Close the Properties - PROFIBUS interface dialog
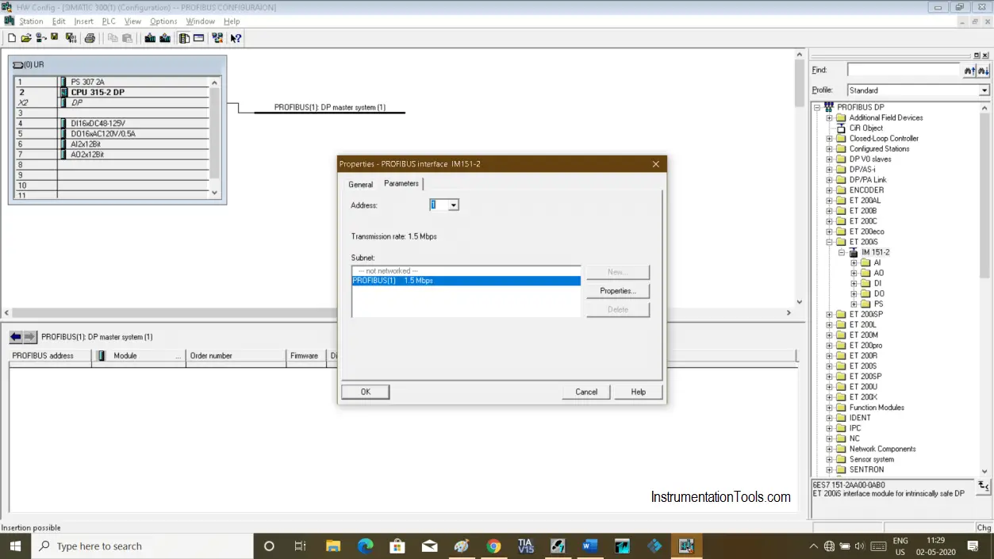Viewport: 994px width, 559px height. click(x=656, y=164)
